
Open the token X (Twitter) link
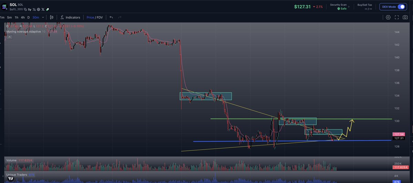pos(43,10)
